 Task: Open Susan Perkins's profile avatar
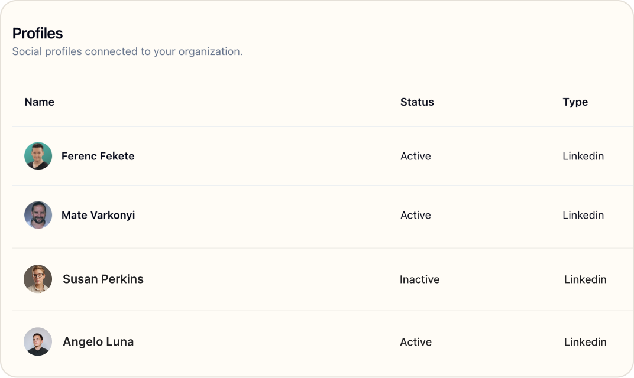(x=38, y=279)
